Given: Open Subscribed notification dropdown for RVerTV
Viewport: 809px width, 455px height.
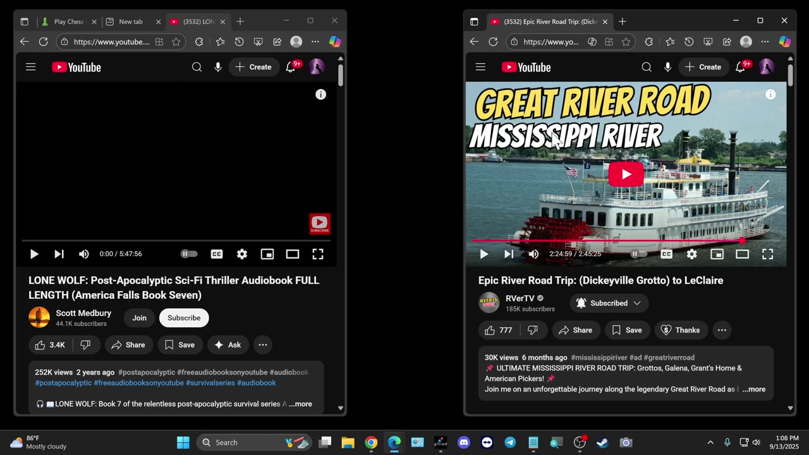Looking at the screenshot, I should pyautogui.click(x=609, y=303).
